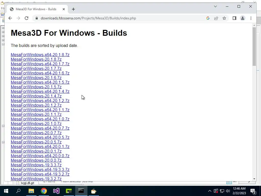
Task: Go back to the previous page
Action: 10,18
